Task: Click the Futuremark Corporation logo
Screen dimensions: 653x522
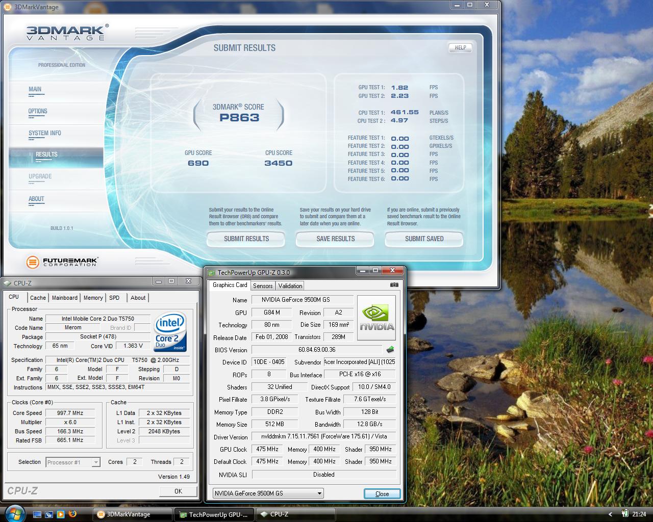Action: pos(62,262)
